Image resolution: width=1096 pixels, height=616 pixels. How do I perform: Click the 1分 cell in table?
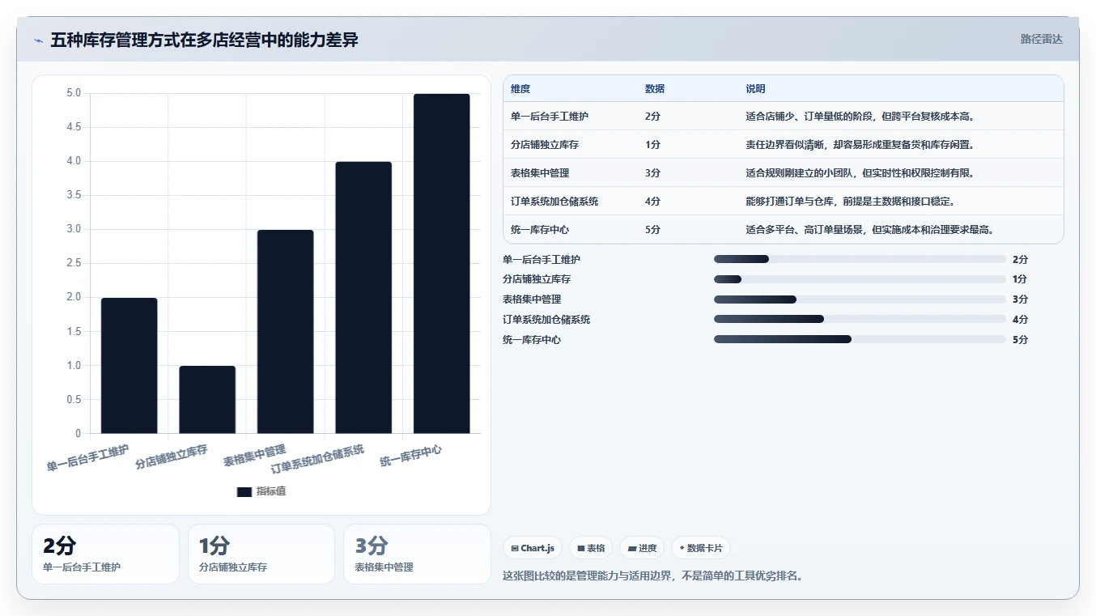point(652,145)
